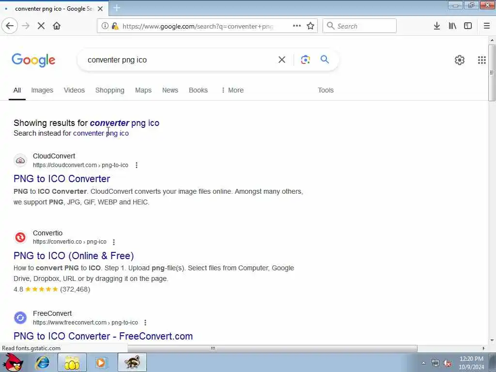Click the raccoon application in taskbar
496x372 pixels.
[x=132, y=362]
